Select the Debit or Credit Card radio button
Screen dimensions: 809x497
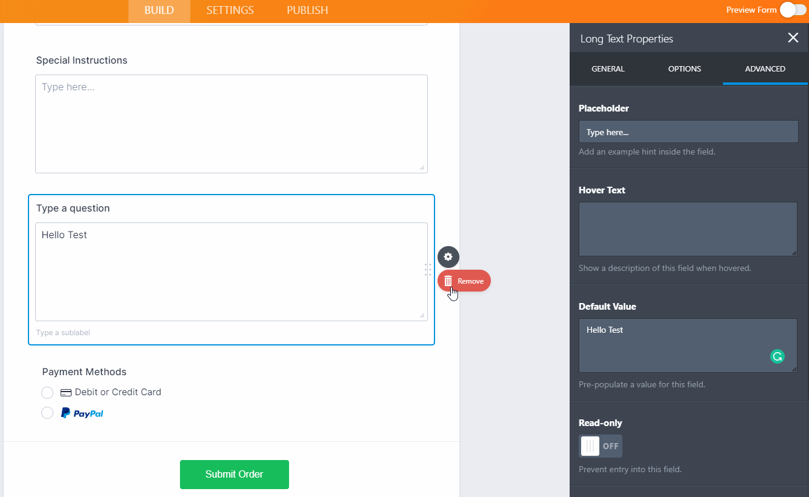pyautogui.click(x=47, y=392)
